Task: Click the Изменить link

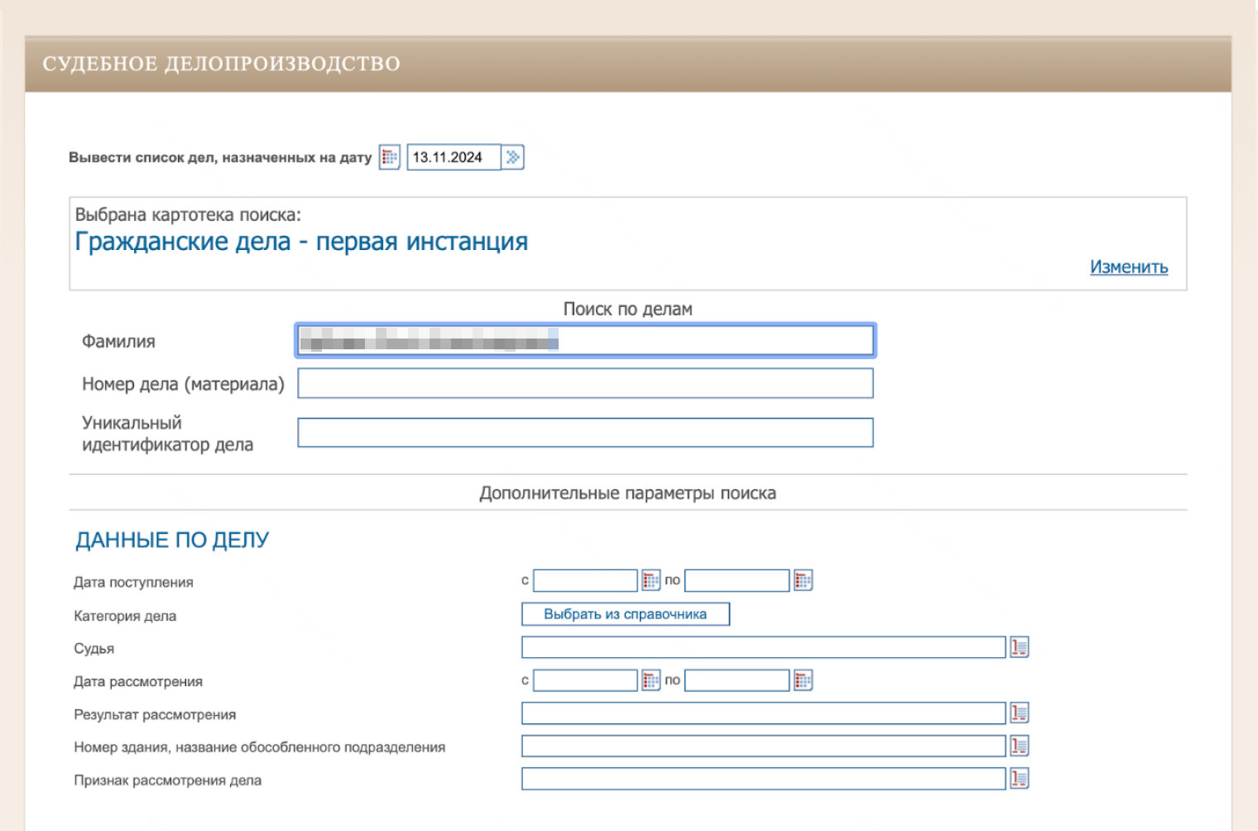Action: pyautogui.click(x=1129, y=267)
